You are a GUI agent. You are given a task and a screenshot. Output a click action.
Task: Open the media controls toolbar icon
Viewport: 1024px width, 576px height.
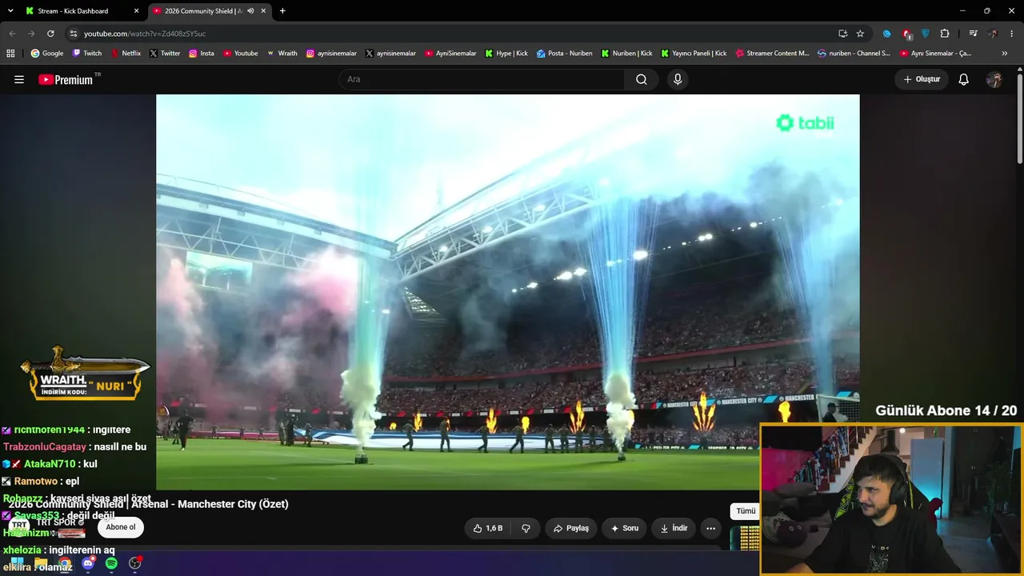[x=973, y=34]
